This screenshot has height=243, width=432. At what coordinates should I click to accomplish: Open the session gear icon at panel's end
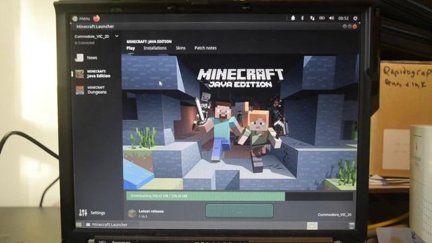coord(356,18)
